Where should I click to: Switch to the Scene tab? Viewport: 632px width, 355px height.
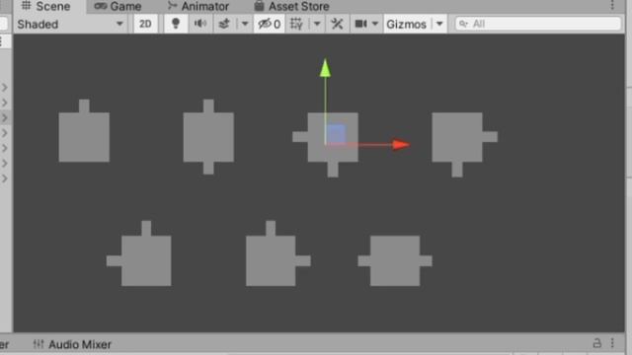[45, 6]
